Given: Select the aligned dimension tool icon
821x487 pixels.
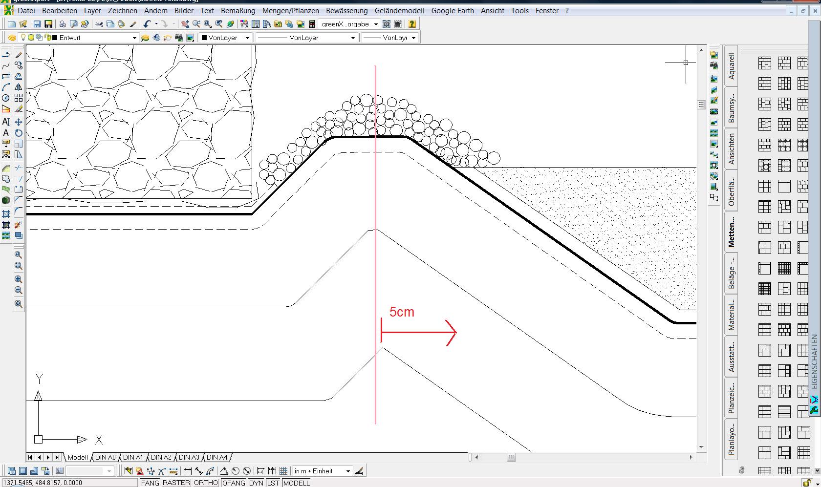Looking at the screenshot, I should tap(199, 471).
